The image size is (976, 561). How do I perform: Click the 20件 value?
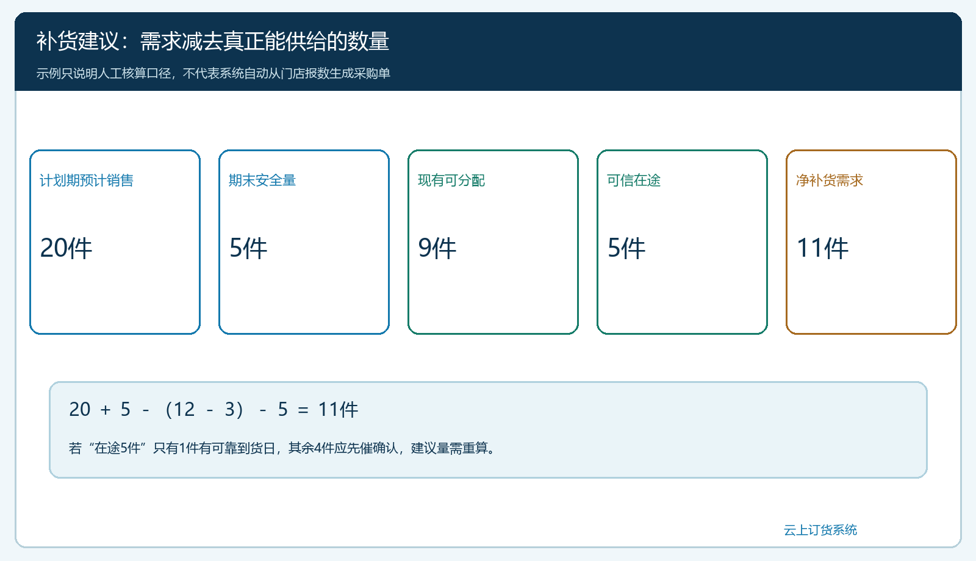(66, 248)
